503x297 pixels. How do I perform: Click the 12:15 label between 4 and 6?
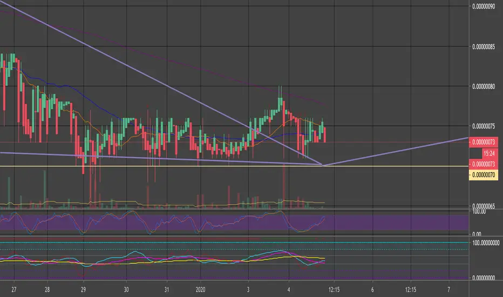(x=334, y=289)
